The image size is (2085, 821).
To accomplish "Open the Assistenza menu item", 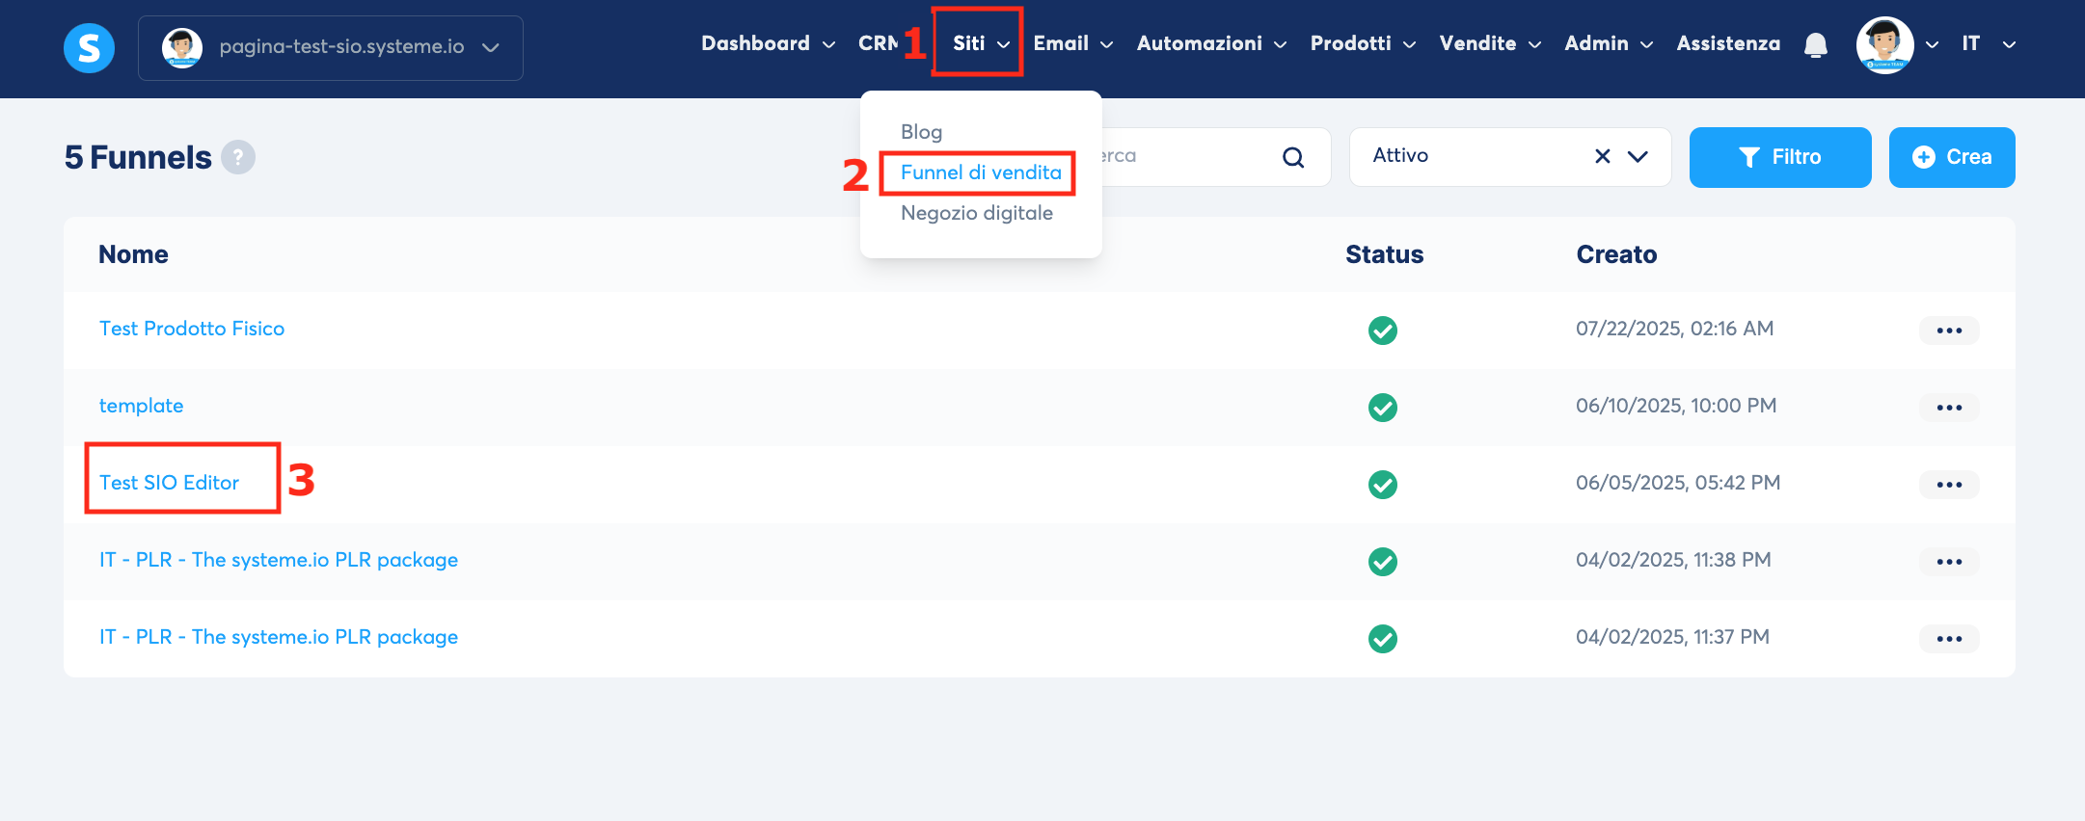I will point(1728,43).
